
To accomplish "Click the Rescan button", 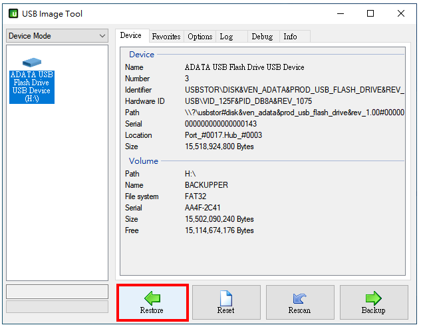I will [300, 302].
